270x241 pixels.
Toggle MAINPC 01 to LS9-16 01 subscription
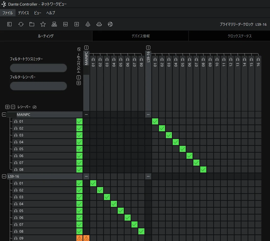click(155, 121)
